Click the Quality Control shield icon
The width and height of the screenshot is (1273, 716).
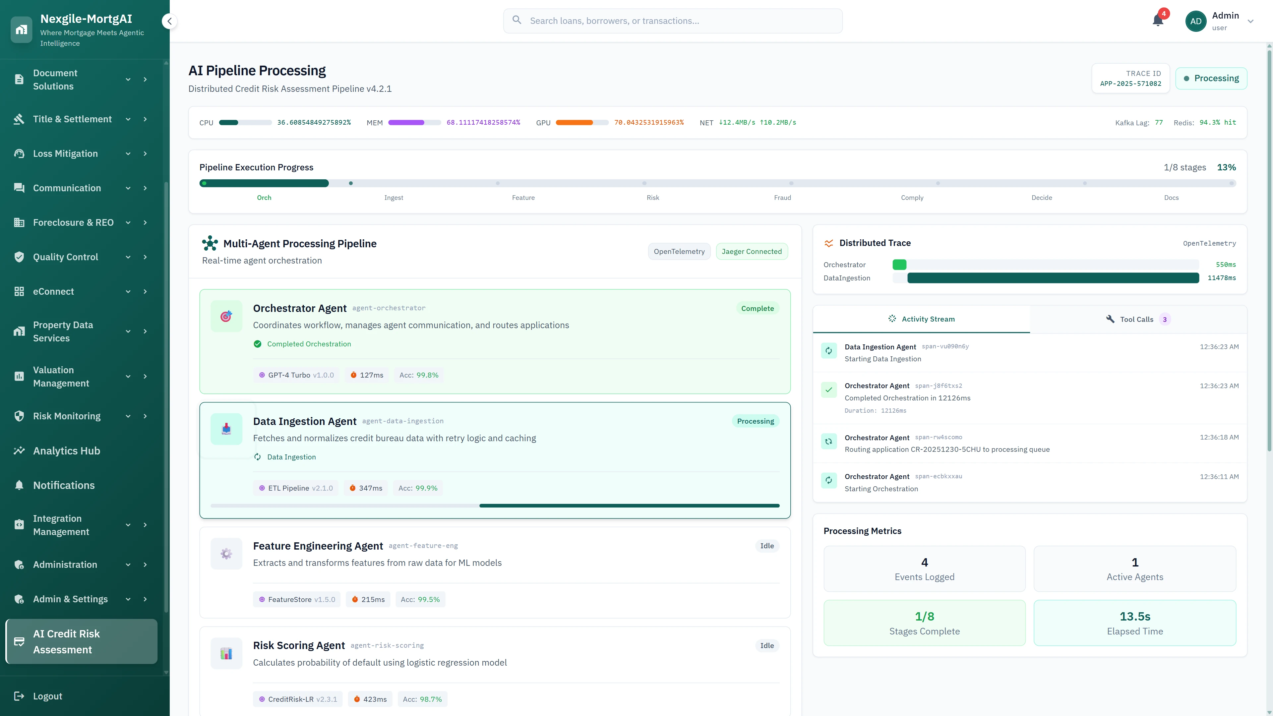click(19, 257)
